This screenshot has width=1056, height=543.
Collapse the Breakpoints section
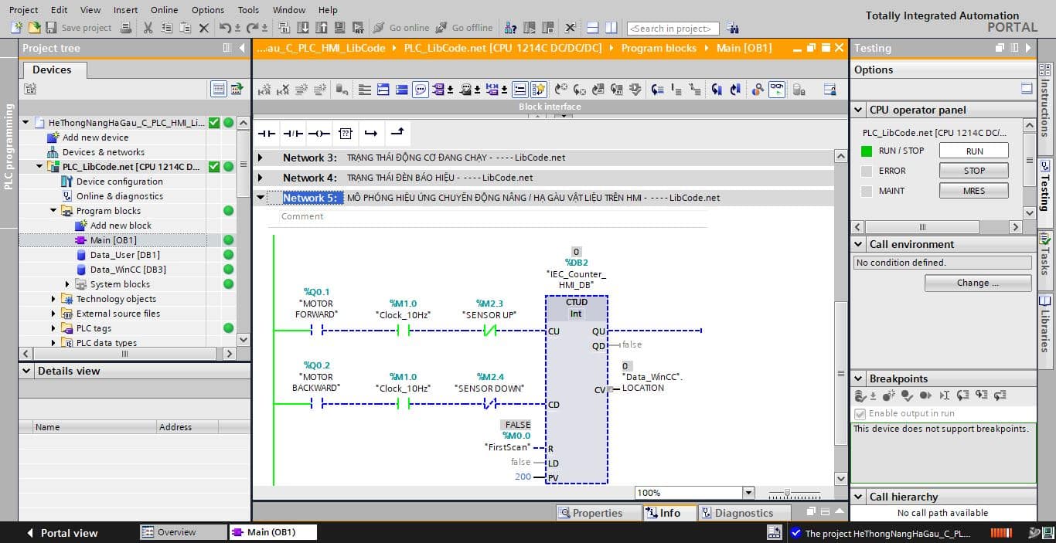tap(858, 378)
